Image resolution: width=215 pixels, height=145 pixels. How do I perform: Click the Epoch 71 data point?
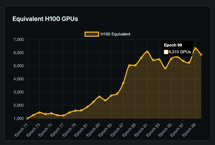pyautogui.click(x=27, y=118)
